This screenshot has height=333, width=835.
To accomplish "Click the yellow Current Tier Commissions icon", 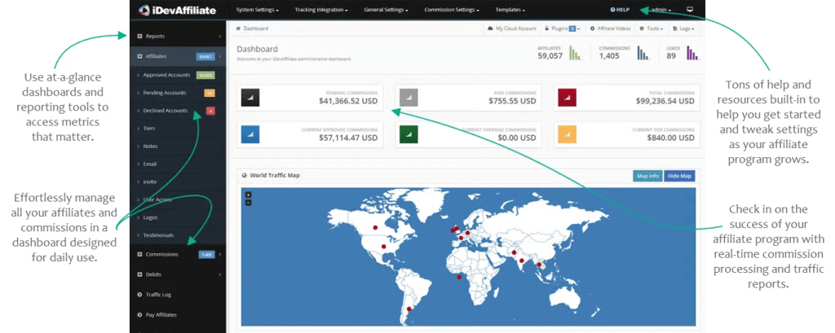I will click(x=567, y=134).
